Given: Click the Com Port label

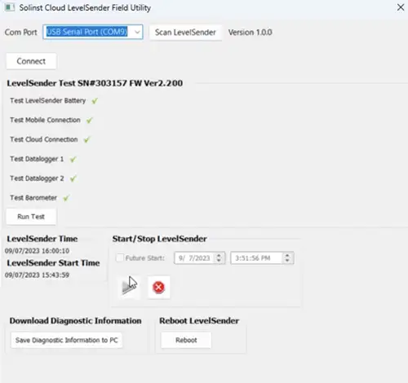Looking at the screenshot, I should pyautogui.click(x=21, y=33).
